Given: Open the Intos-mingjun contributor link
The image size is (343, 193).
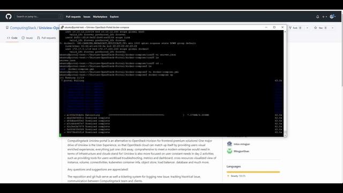Looking at the screenshot, I should click(242, 144).
